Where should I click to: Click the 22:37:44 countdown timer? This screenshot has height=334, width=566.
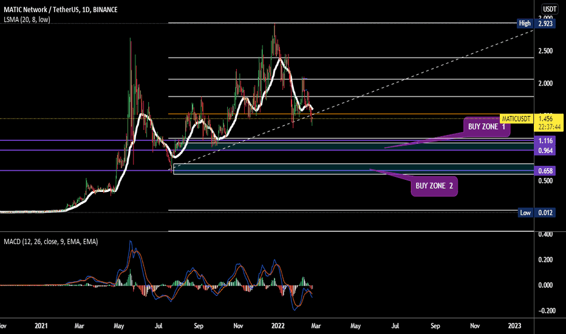[x=549, y=127]
